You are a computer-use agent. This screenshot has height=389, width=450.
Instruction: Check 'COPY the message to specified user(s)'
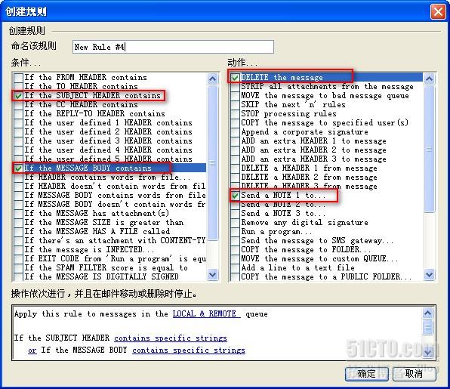[236, 122]
